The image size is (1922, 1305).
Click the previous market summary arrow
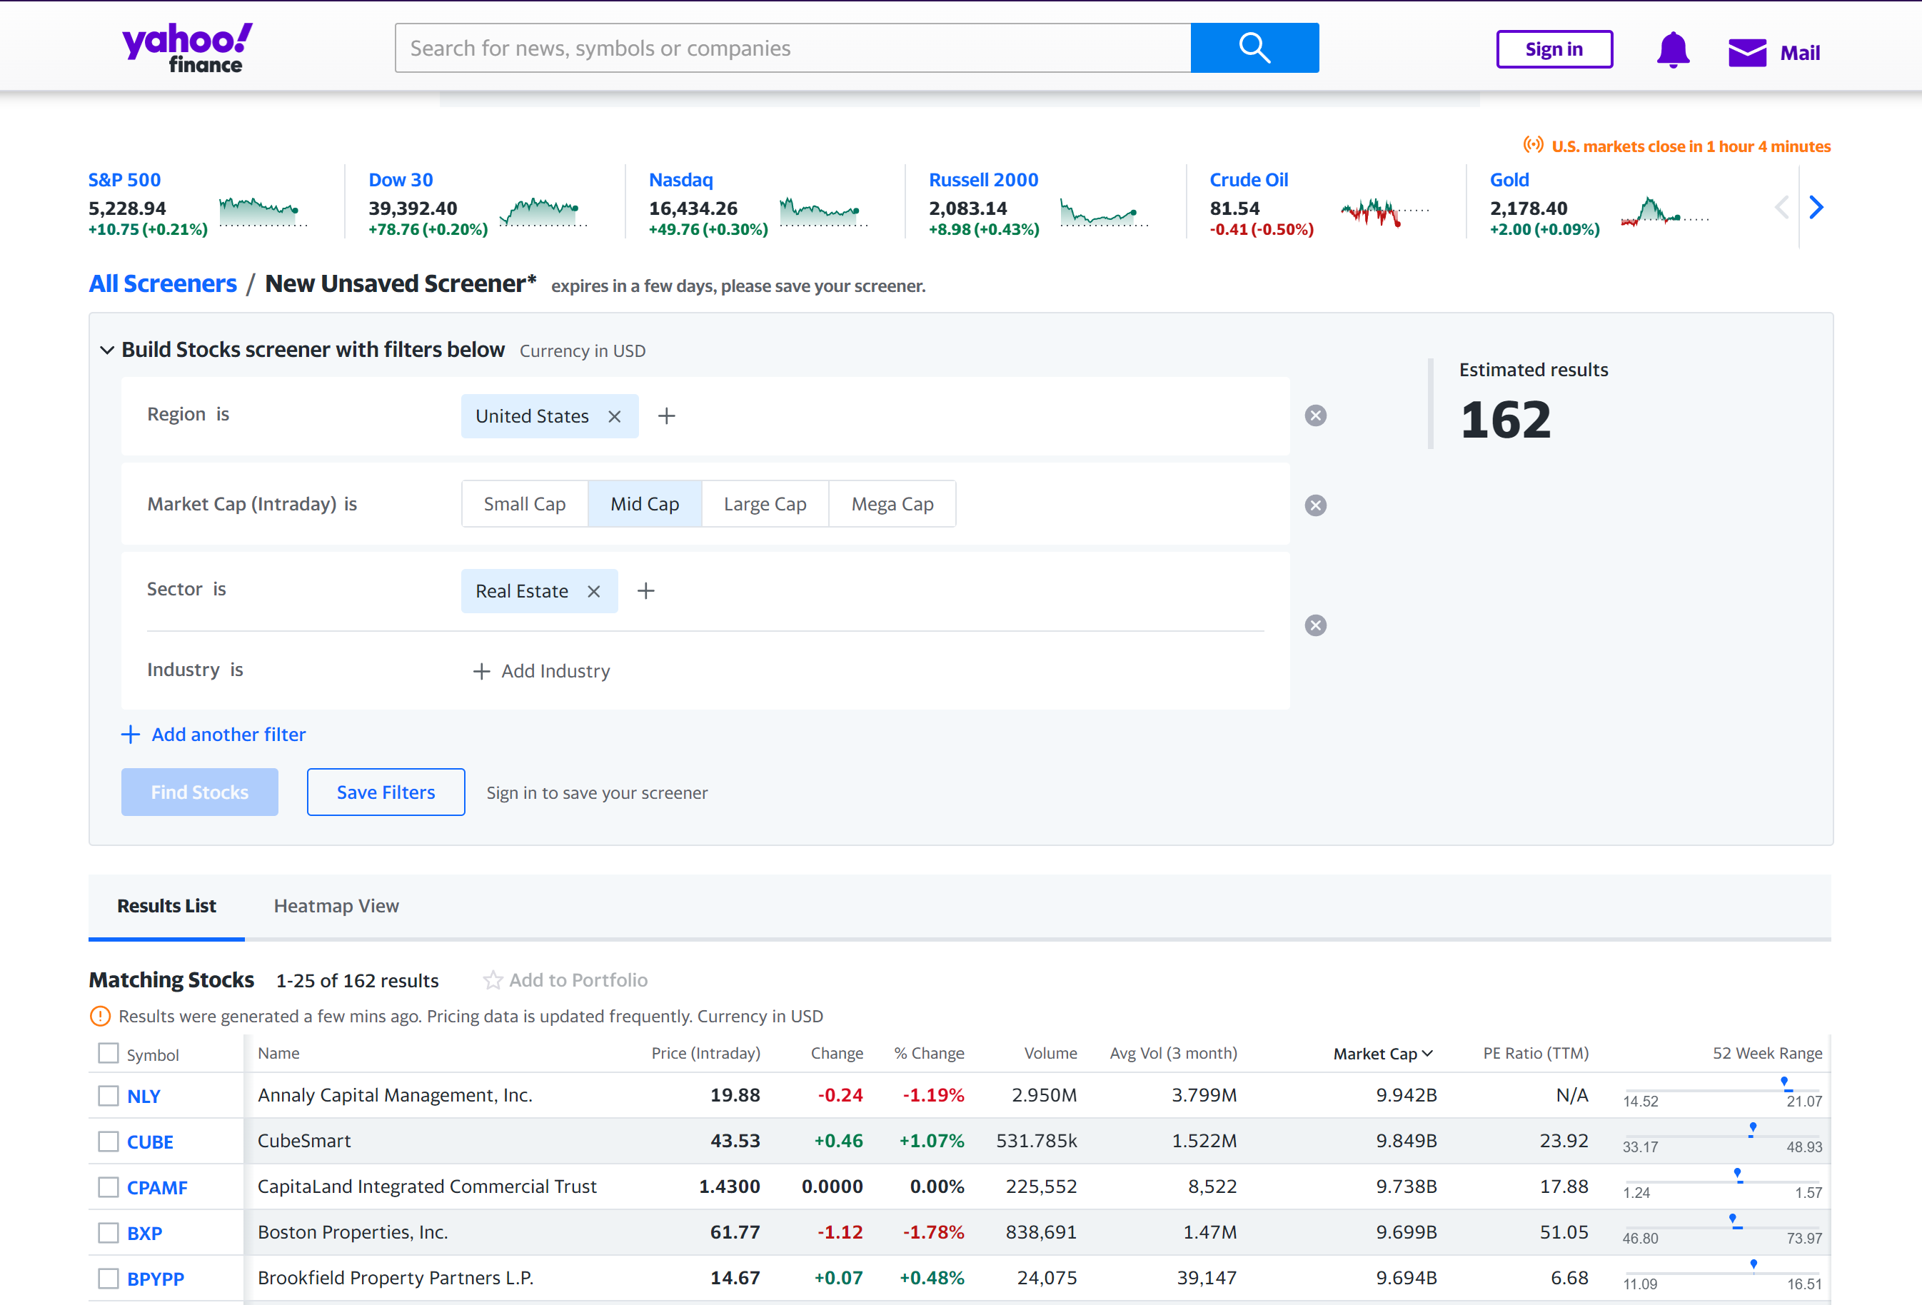point(1782,207)
